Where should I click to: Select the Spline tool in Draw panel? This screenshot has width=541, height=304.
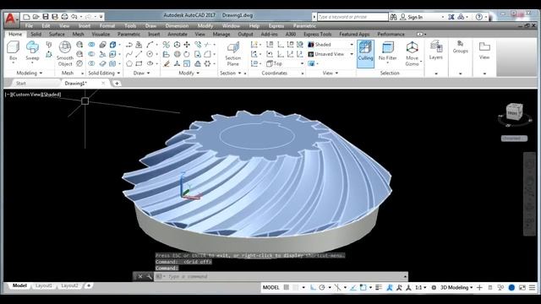coord(129,54)
